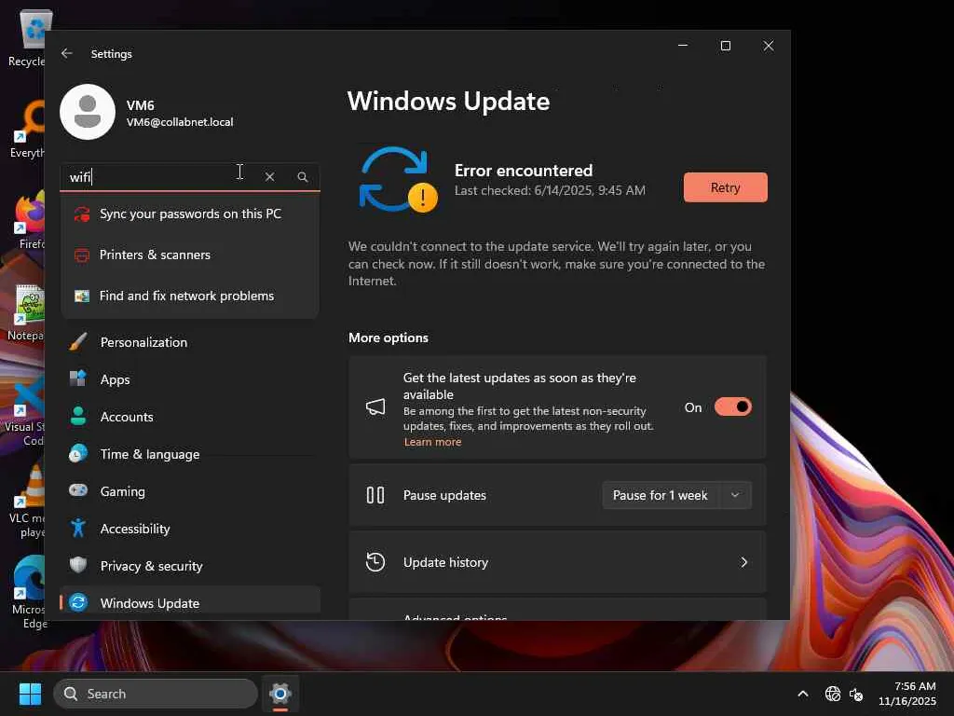
Task: Click the Update history clock icon
Action: tap(375, 562)
